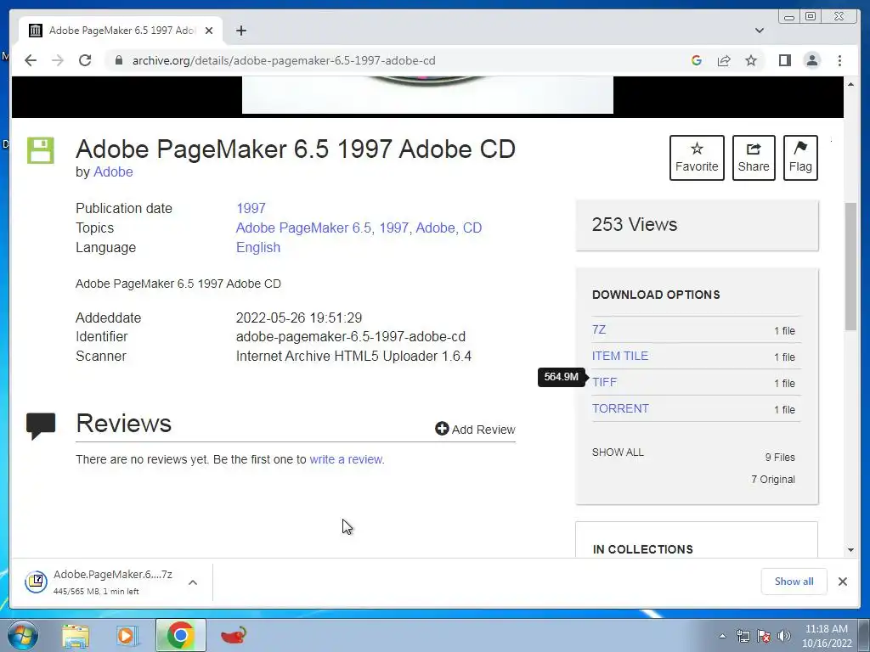Viewport: 870px width, 652px height.
Task: Show hidden system tray icons
Action: pyautogui.click(x=722, y=636)
